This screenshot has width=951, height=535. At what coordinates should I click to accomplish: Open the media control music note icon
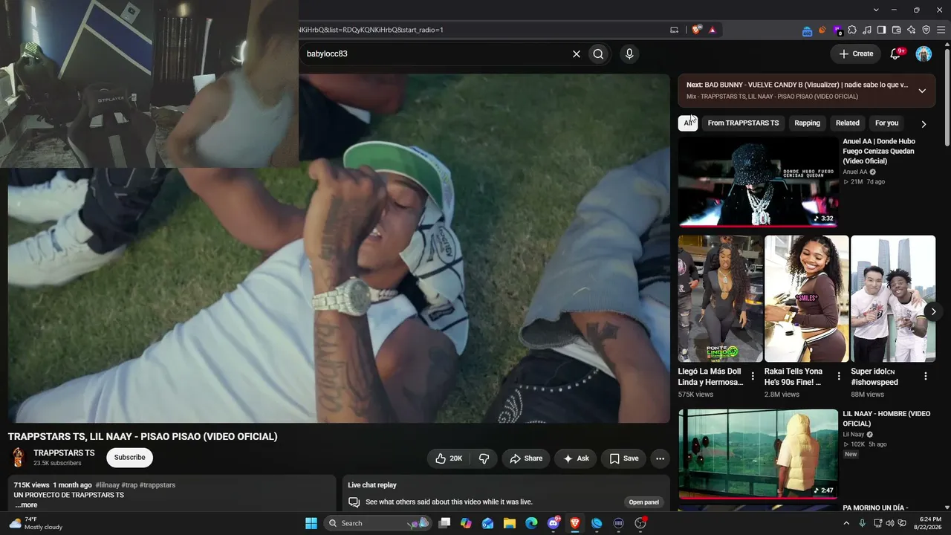coord(867,30)
